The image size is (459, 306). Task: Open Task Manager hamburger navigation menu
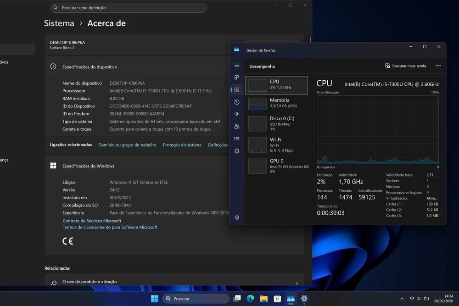coord(237,66)
